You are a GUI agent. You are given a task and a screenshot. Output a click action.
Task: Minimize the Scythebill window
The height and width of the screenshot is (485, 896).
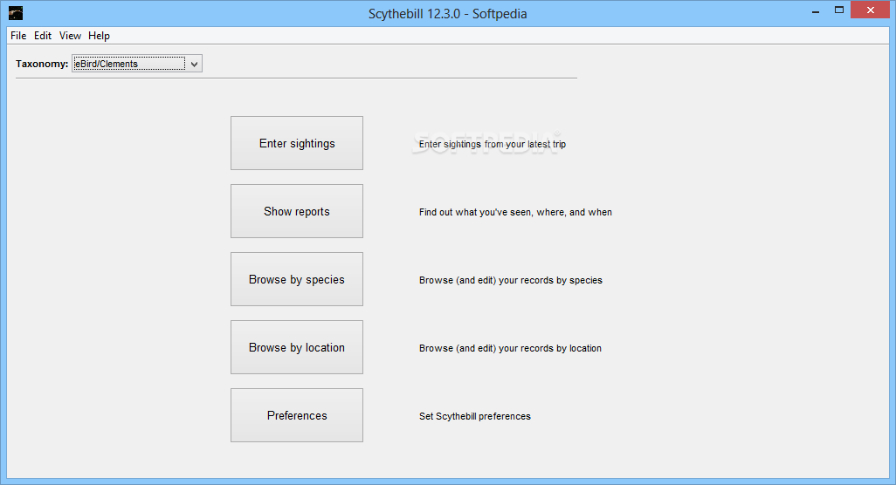pyautogui.click(x=816, y=10)
